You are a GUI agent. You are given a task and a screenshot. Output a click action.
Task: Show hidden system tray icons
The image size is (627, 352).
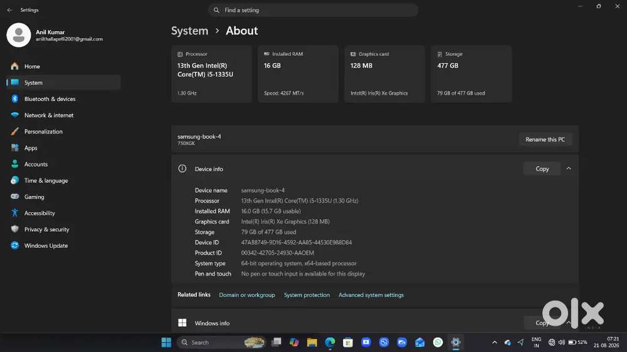click(x=495, y=343)
